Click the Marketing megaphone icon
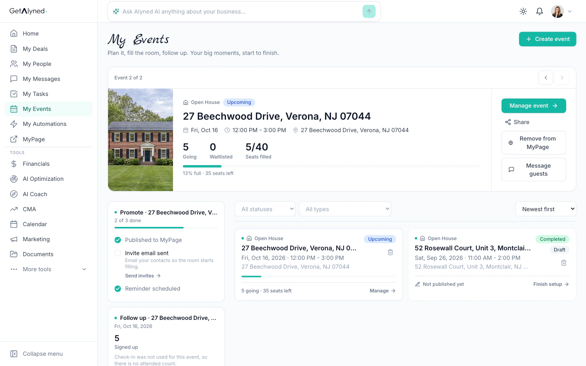Viewport: 586px width, 366px height. point(14,239)
